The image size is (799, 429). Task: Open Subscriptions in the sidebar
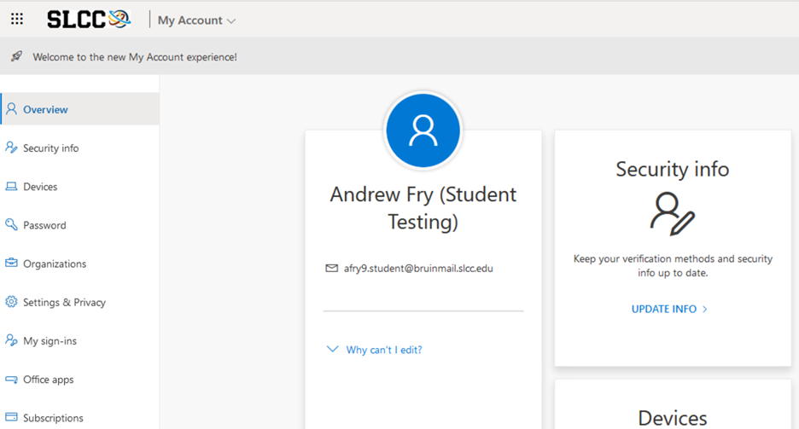[x=80, y=418]
